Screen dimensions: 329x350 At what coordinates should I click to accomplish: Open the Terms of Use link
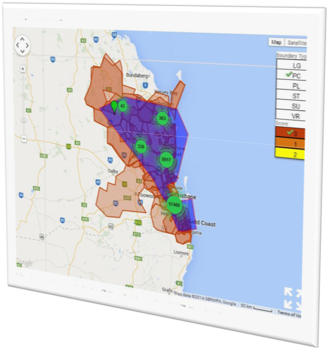pos(289,313)
